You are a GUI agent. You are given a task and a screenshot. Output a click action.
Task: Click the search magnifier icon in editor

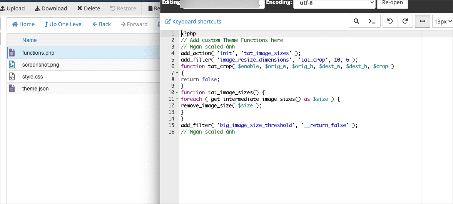point(356,22)
